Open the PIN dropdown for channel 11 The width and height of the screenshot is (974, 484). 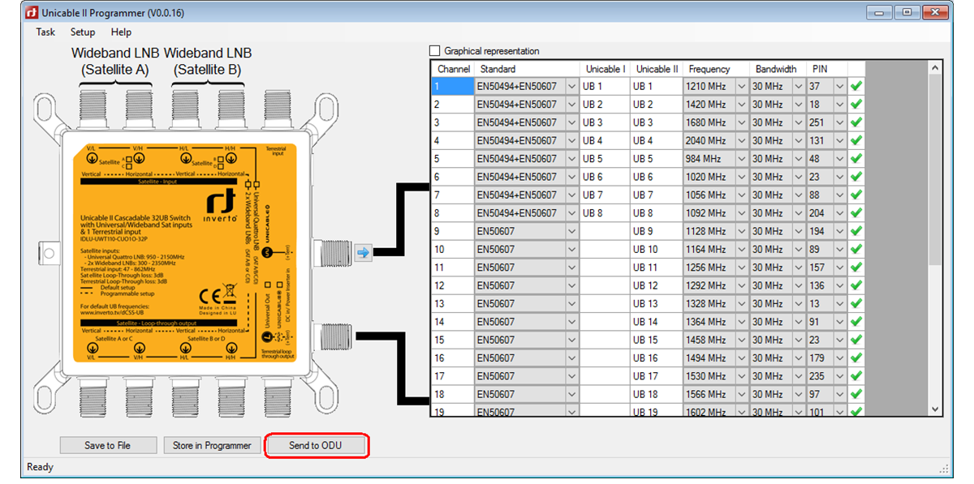click(840, 268)
